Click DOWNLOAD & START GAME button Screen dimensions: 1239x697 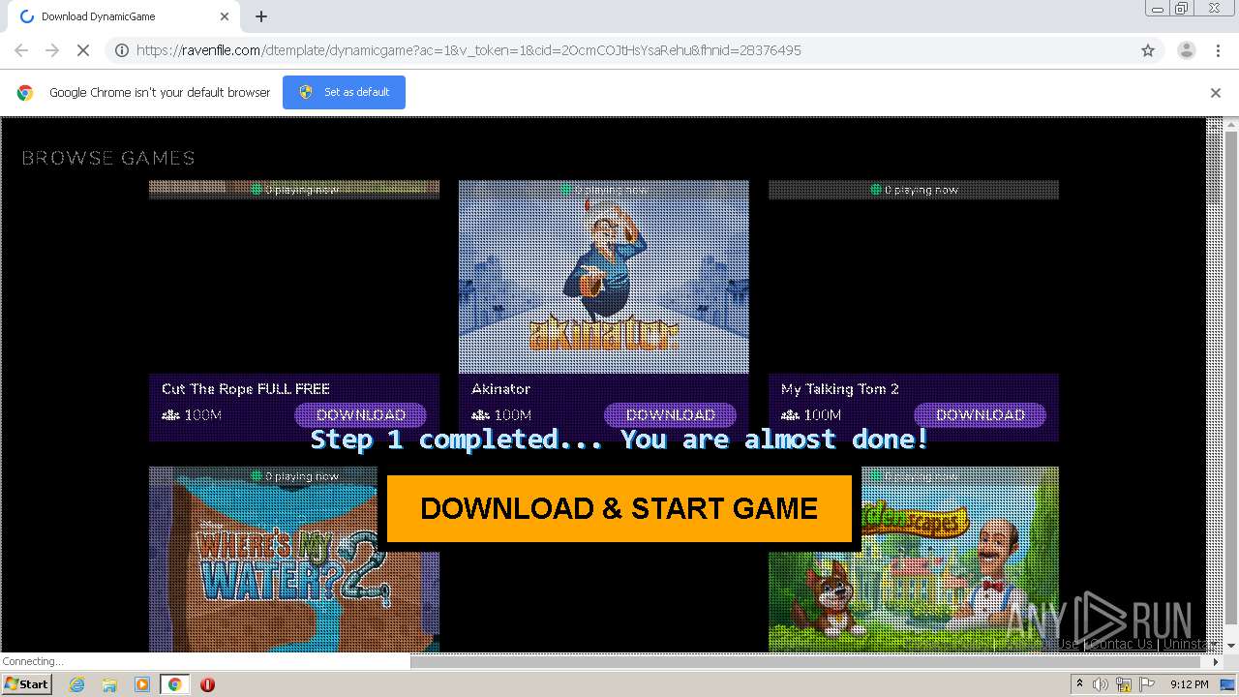(x=619, y=508)
